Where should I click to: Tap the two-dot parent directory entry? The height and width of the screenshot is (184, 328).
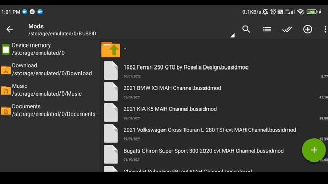coord(125,48)
